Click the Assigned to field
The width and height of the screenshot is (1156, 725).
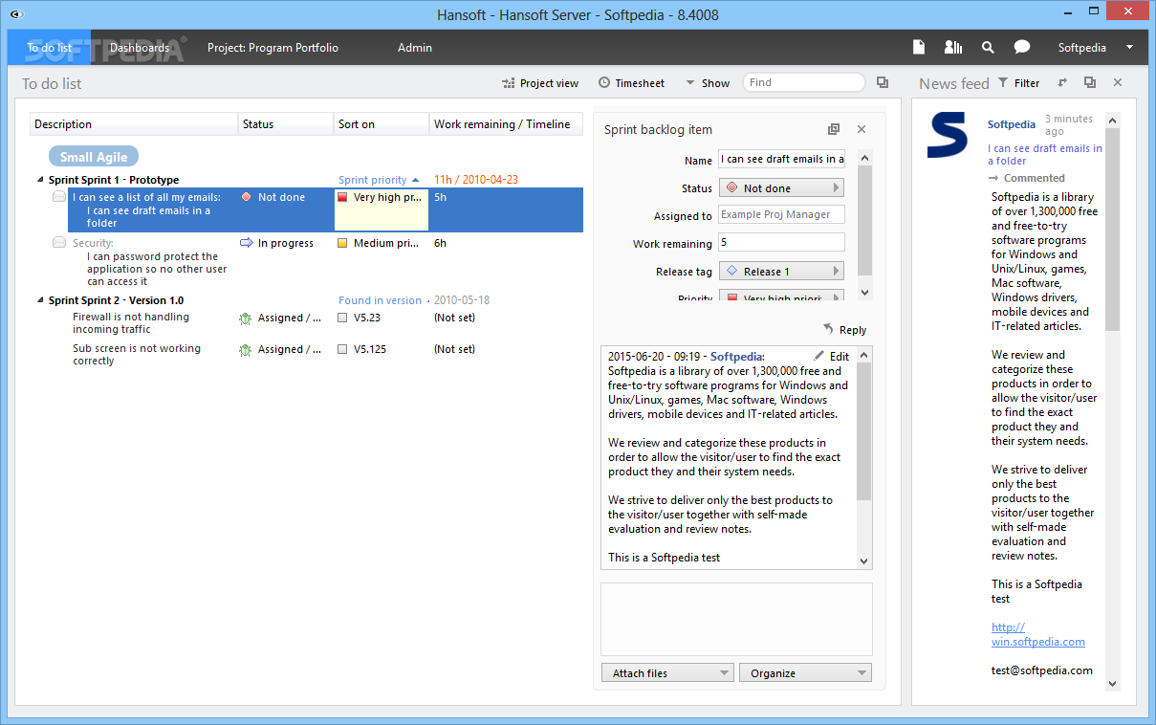(782, 215)
